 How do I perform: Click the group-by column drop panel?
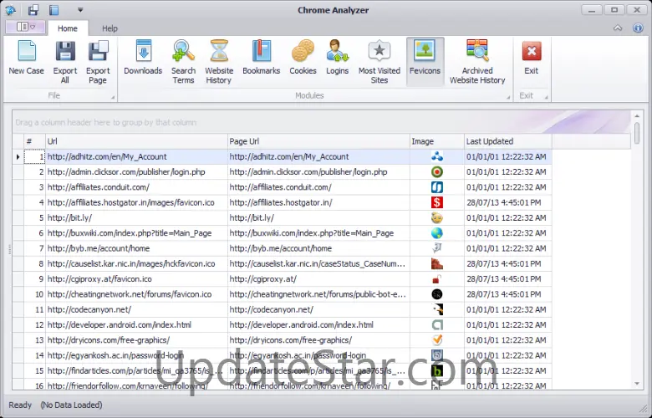[x=322, y=122]
